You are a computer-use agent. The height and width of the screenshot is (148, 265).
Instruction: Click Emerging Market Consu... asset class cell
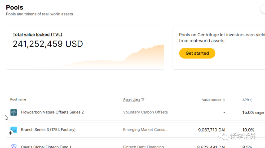[146, 129]
